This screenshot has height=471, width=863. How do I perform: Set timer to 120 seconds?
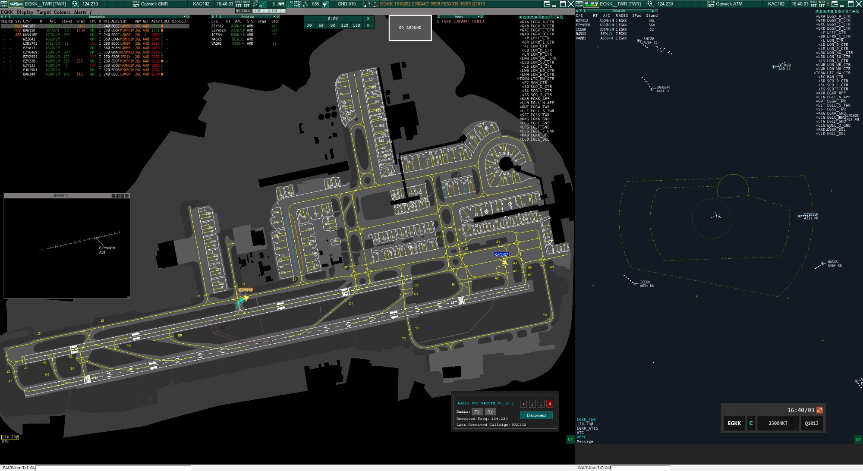(x=345, y=25)
